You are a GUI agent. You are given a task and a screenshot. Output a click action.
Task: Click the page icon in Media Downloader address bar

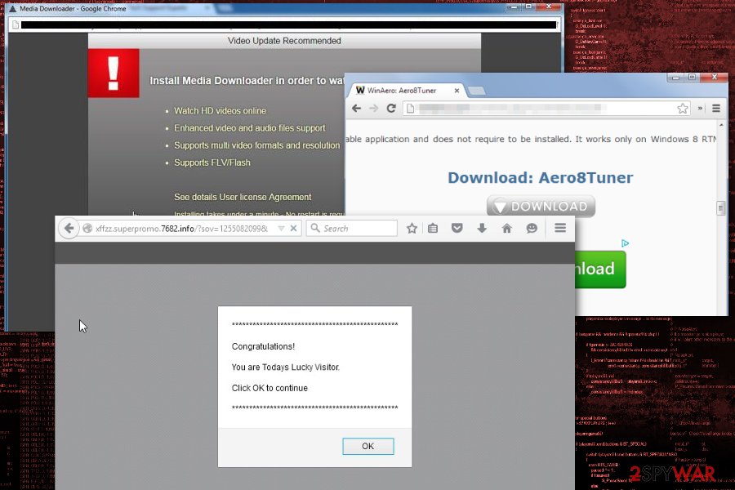click(x=15, y=24)
